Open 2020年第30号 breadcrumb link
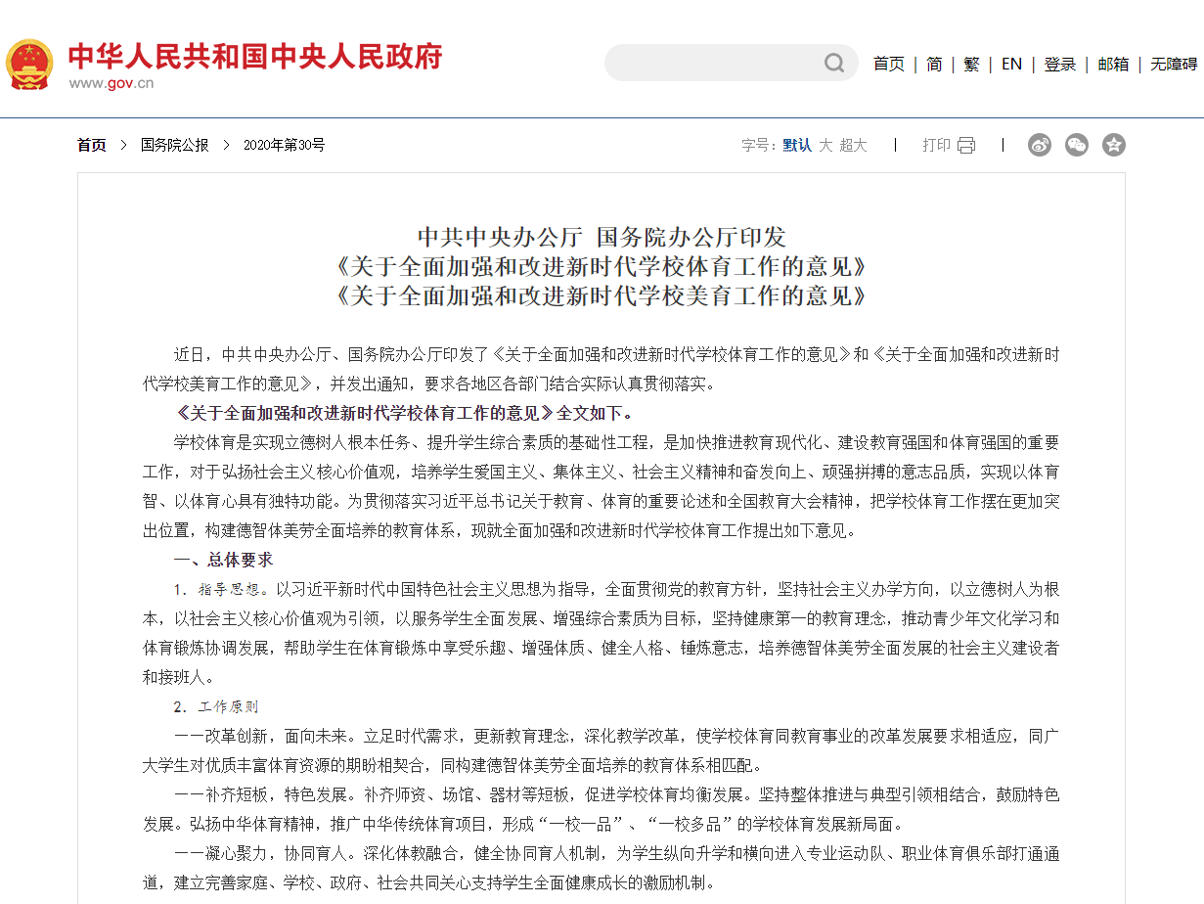The image size is (1204, 904). [284, 145]
